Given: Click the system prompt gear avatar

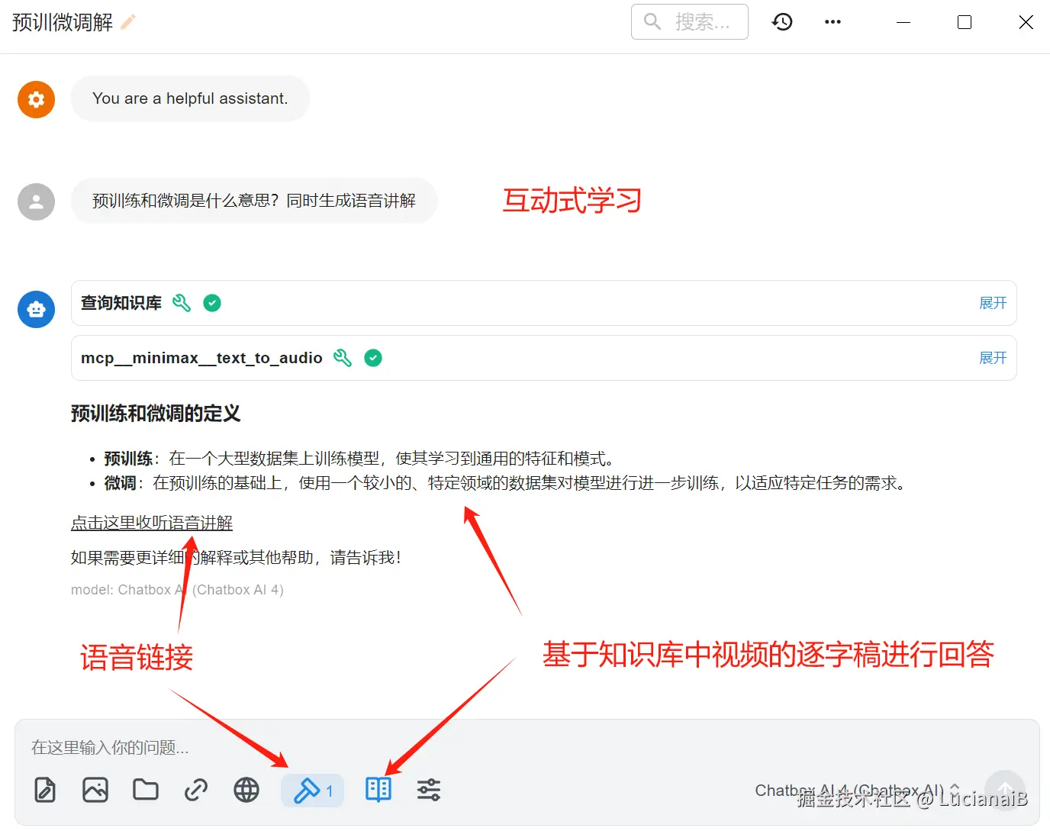Looking at the screenshot, I should [x=36, y=99].
